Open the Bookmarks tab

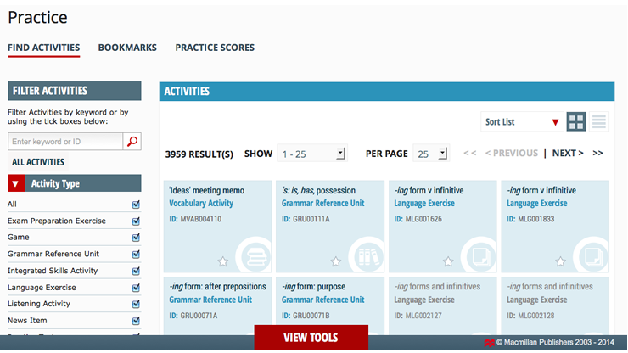(x=127, y=48)
